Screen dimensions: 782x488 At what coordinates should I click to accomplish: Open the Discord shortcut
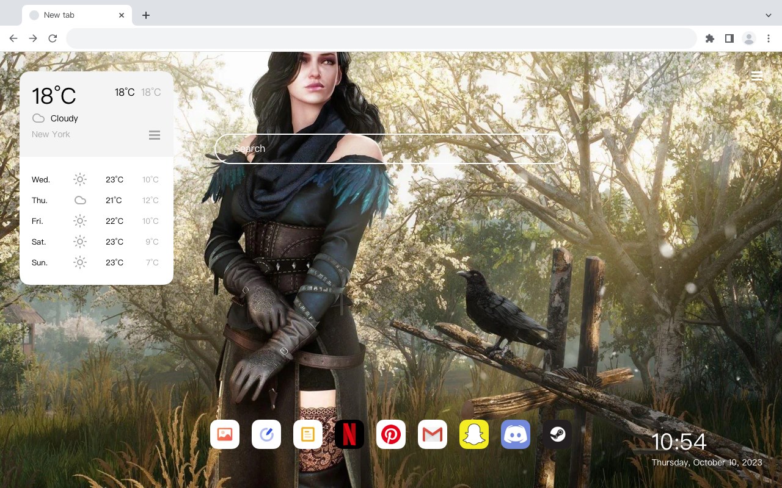[516, 434]
